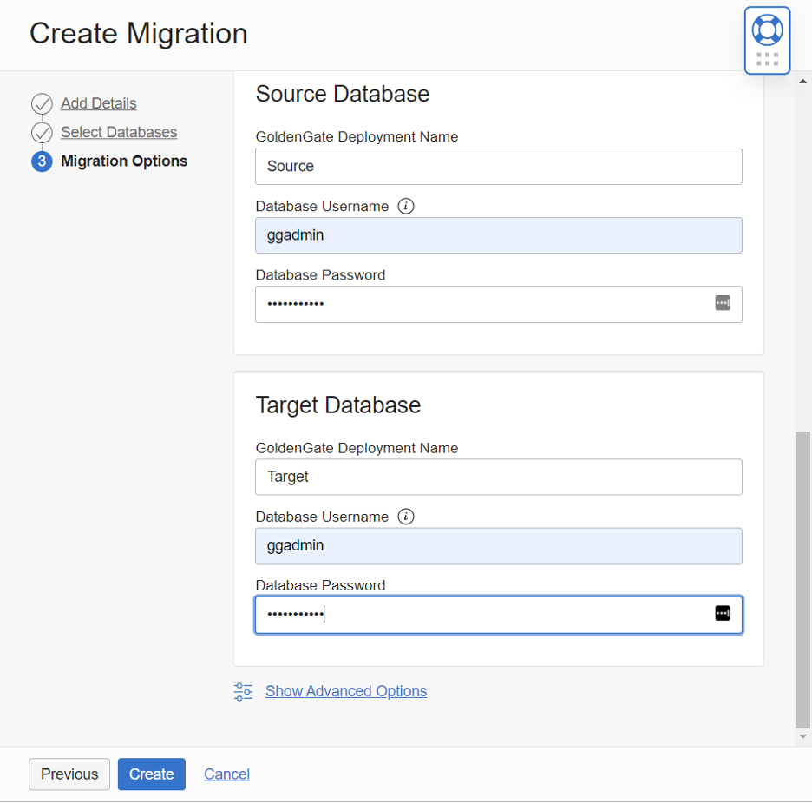Viewport: 812px width, 804px height.
Task: Focus the Source Database Password field
Action: 499,304
